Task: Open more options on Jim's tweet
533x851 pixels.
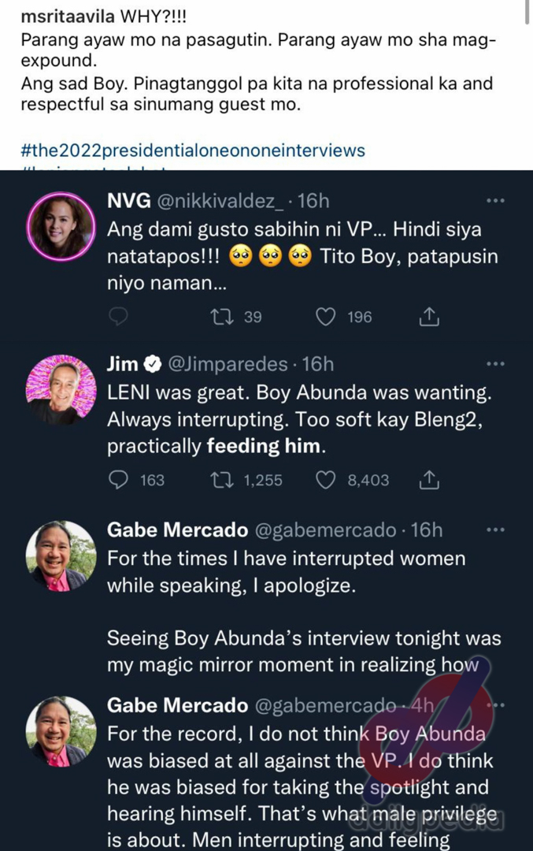Action: 495,364
